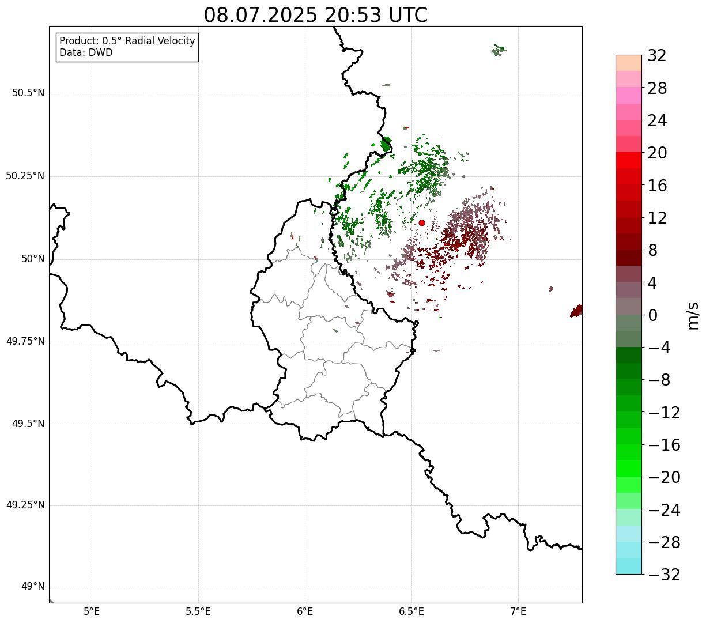
Task: Click the colorbar tick label −20
Action: (x=664, y=477)
